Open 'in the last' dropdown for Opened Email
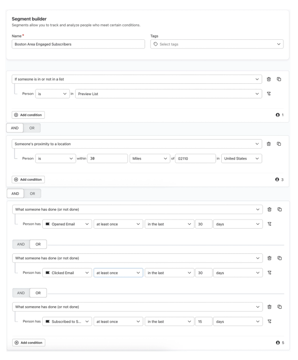 click(x=169, y=224)
